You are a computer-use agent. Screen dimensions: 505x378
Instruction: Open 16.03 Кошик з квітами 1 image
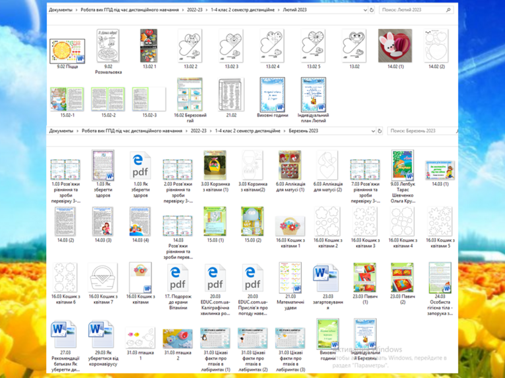[290, 226]
